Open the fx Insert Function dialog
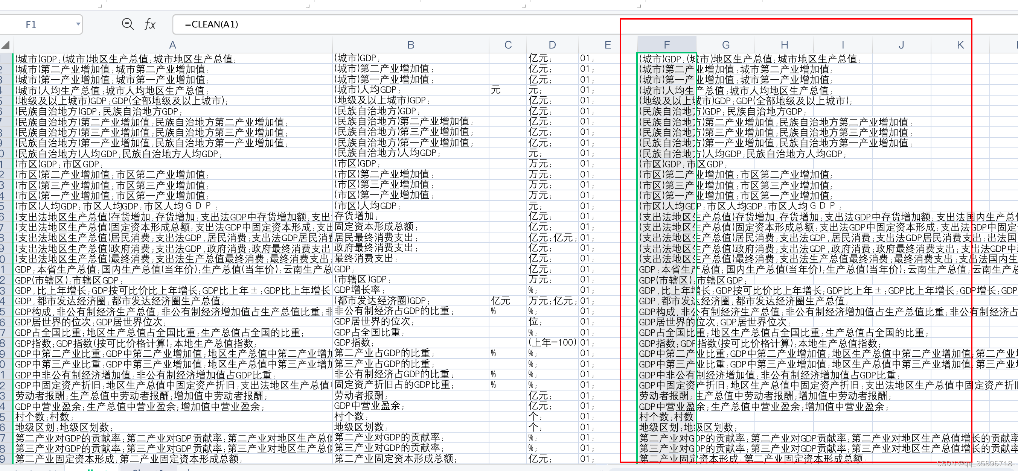Screen dimensions: 1018x471 tap(150, 24)
